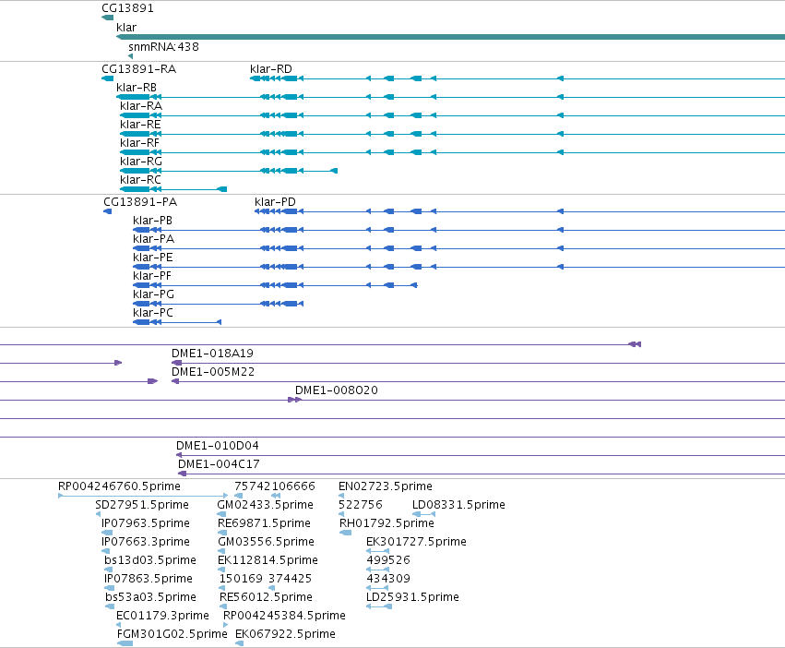
Task: Click the RE69871.5prime EST label
Action: tap(265, 523)
